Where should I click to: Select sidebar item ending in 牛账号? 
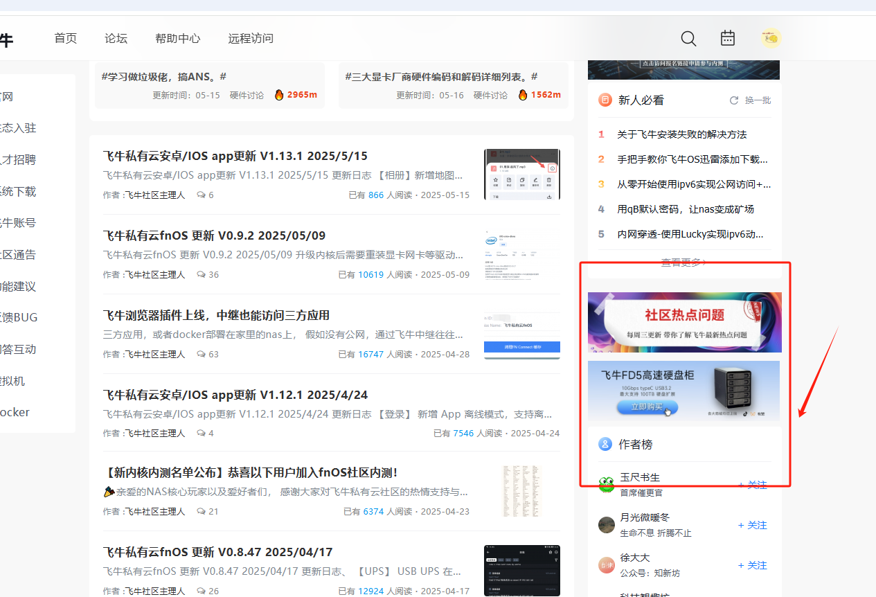pyautogui.click(x=18, y=223)
